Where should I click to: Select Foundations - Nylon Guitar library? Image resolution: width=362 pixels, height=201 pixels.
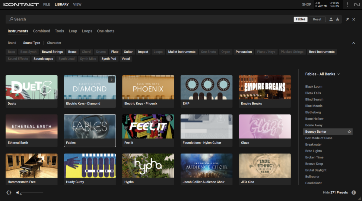click(x=207, y=131)
